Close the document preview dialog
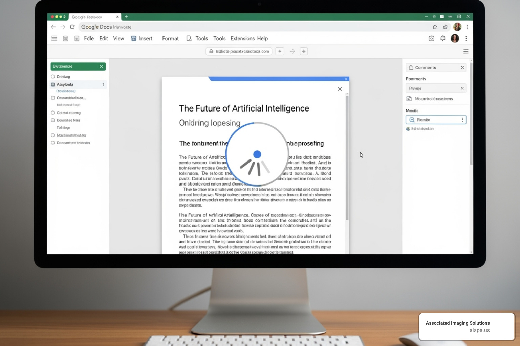This screenshot has height=346, width=520. [340, 89]
